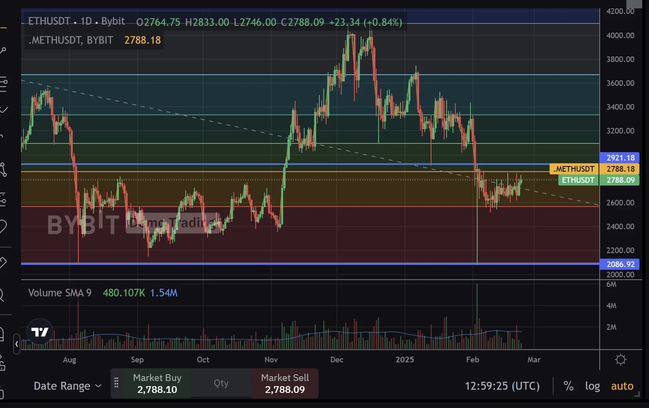Select the patterns drawing tool
This screenshot has height=408, width=649.
pyautogui.click(x=3, y=170)
